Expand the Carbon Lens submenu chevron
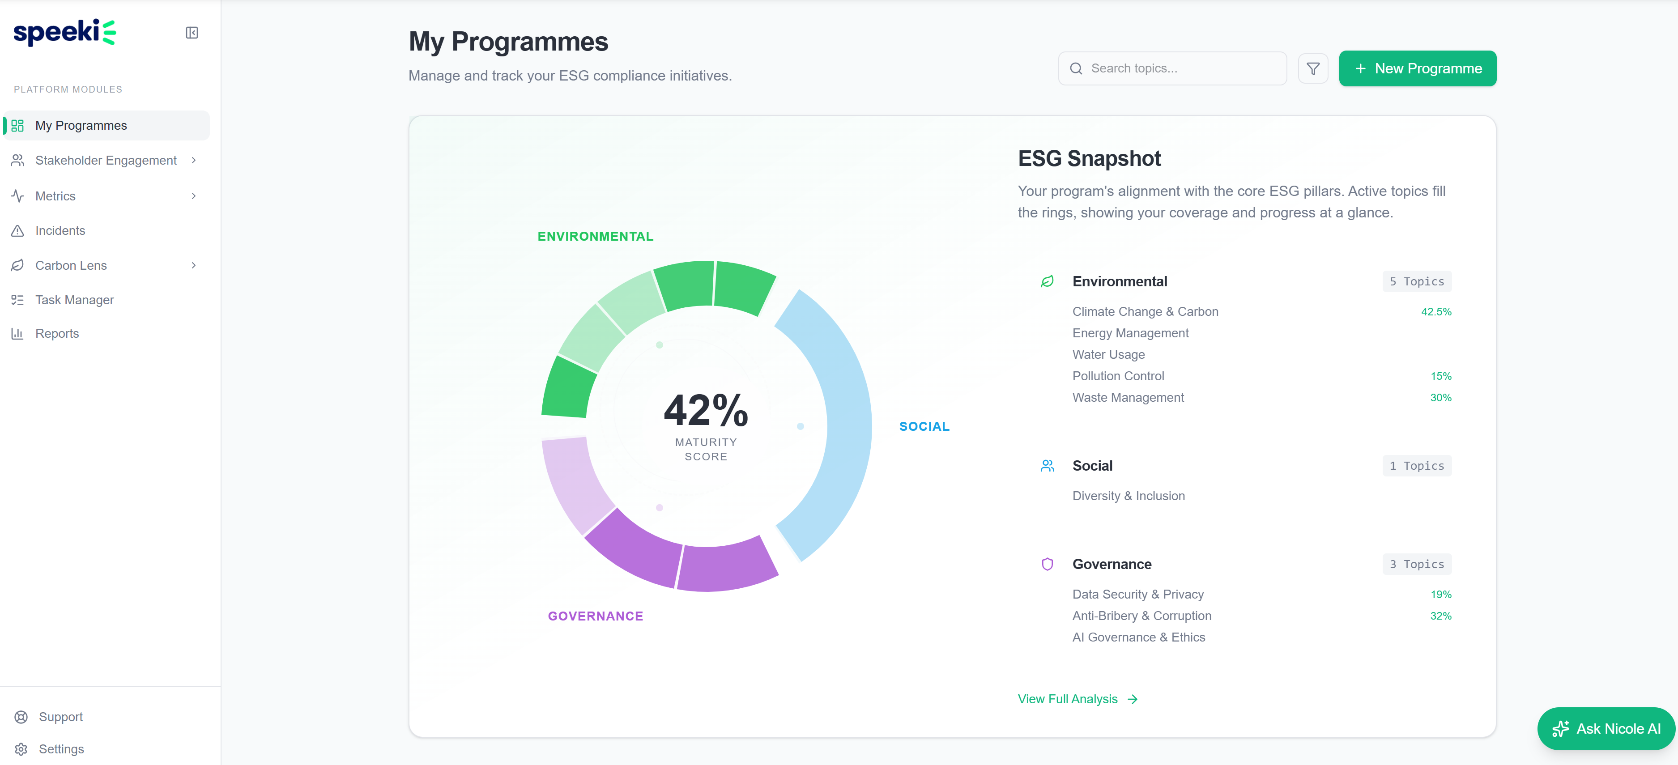The height and width of the screenshot is (765, 1678). pyautogui.click(x=194, y=265)
